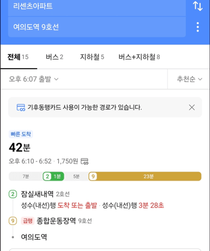Swap origin and destination with arrows icon
This screenshot has width=210, height=251.
(x=198, y=6)
